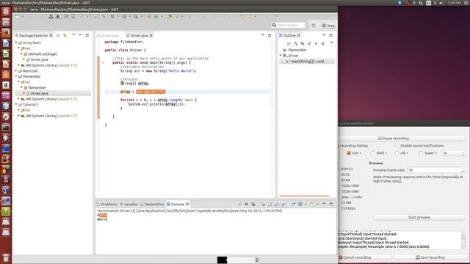Image resolution: width=470 pixels, height=264 pixels.
Task: Click the Scroll Lock icon in Console toolbar
Action: [270, 204]
